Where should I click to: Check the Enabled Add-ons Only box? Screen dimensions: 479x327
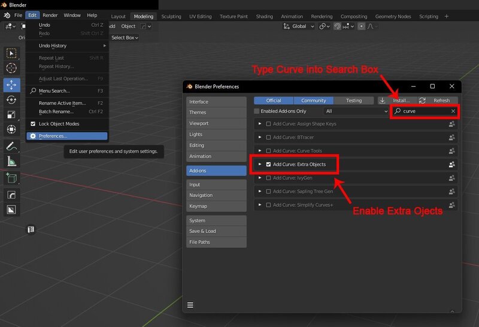(x=257, y=111)
